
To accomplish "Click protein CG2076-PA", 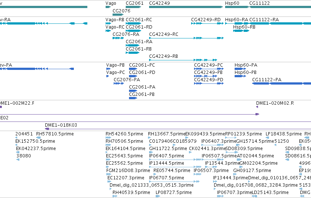I will click(x=127, y=80).
